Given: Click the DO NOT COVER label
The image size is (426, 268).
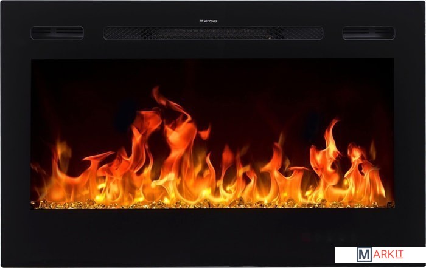Looking at the screenshot, I should click(208, 21).
